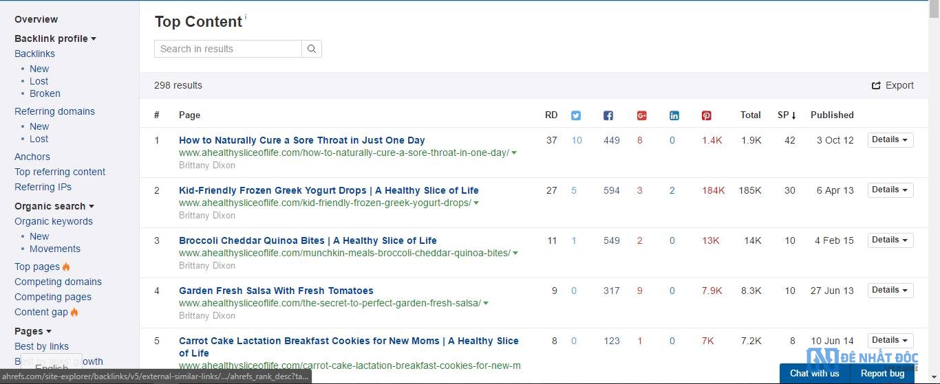Sort by LinkedIn shares column icon

pyautogui.click(x=674, y=115)
